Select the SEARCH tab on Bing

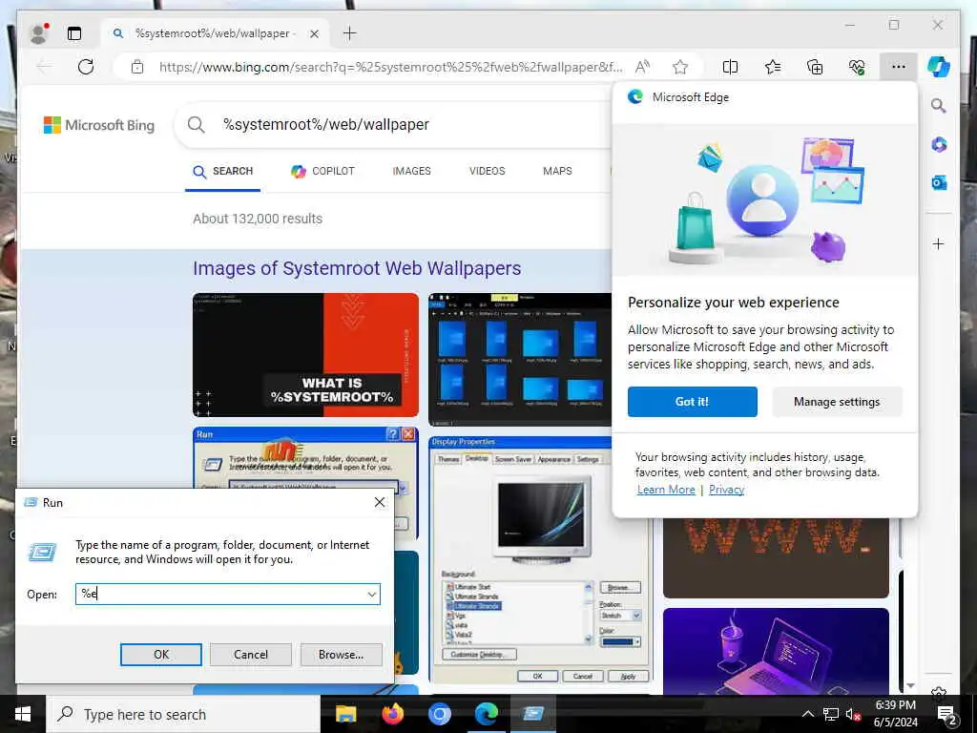coord(222,172)
